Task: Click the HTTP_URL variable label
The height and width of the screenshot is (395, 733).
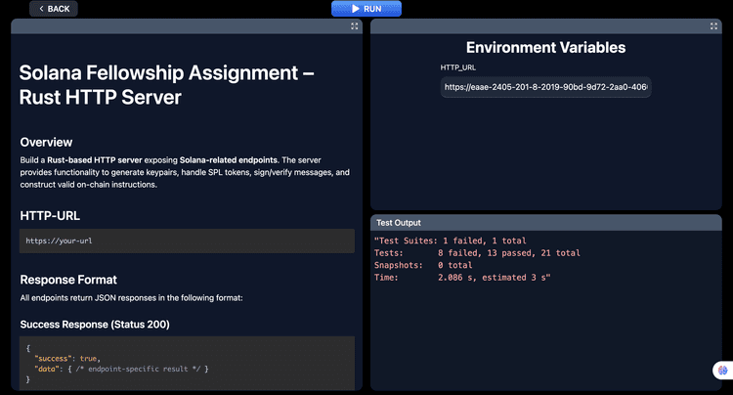Action: point(458,67)
